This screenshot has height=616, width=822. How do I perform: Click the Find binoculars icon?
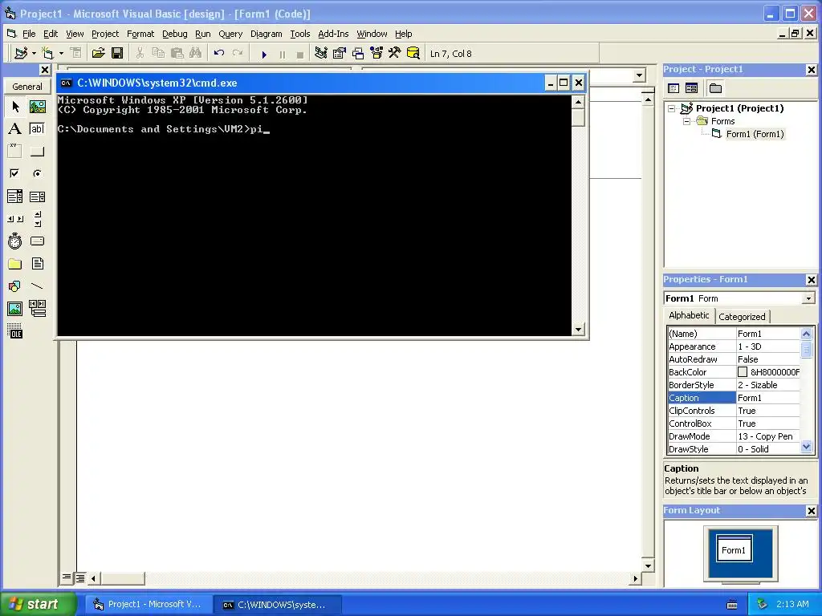(x=196, y=53)
